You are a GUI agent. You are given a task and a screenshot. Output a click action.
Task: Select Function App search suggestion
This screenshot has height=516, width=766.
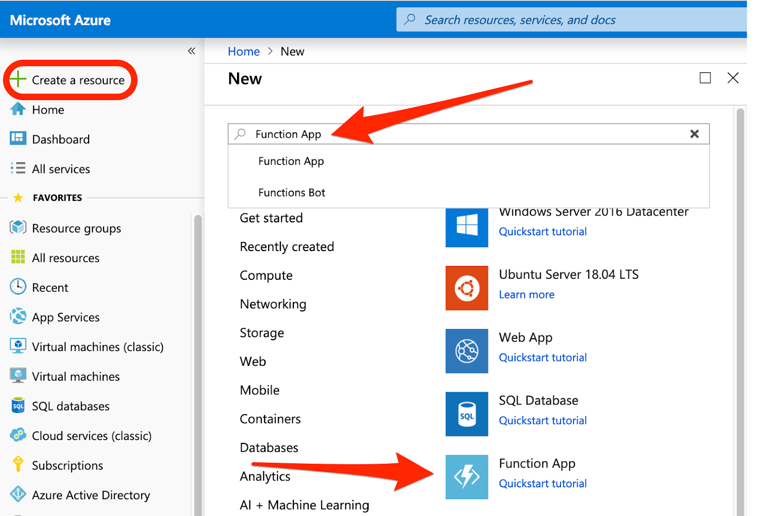(x=468, y=162)
